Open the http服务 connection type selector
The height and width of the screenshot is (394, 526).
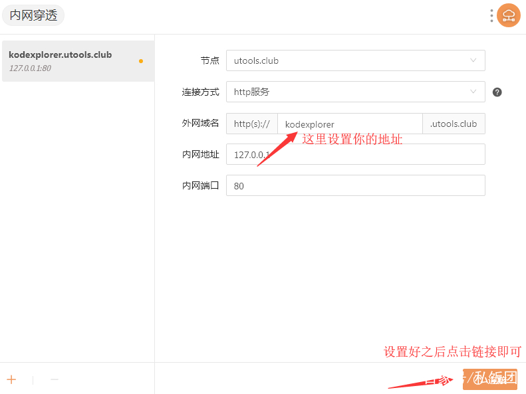pyautogui.click(x=346, y=92)
